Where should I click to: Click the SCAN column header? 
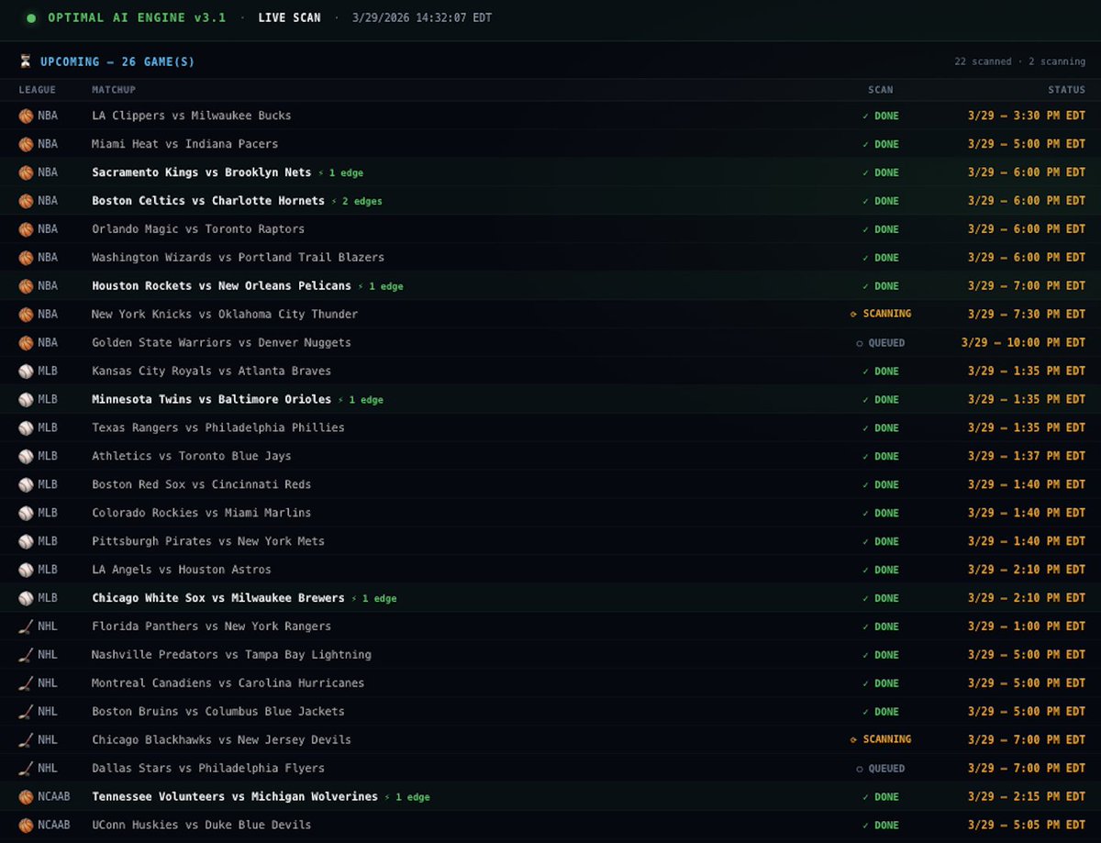coord(881,90)
